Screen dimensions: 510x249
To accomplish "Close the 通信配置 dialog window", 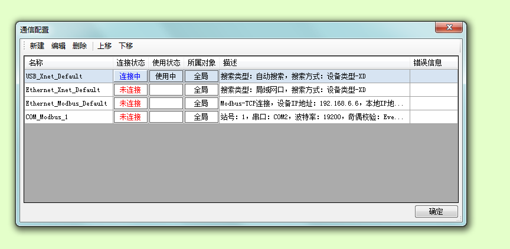I will 448,28.
